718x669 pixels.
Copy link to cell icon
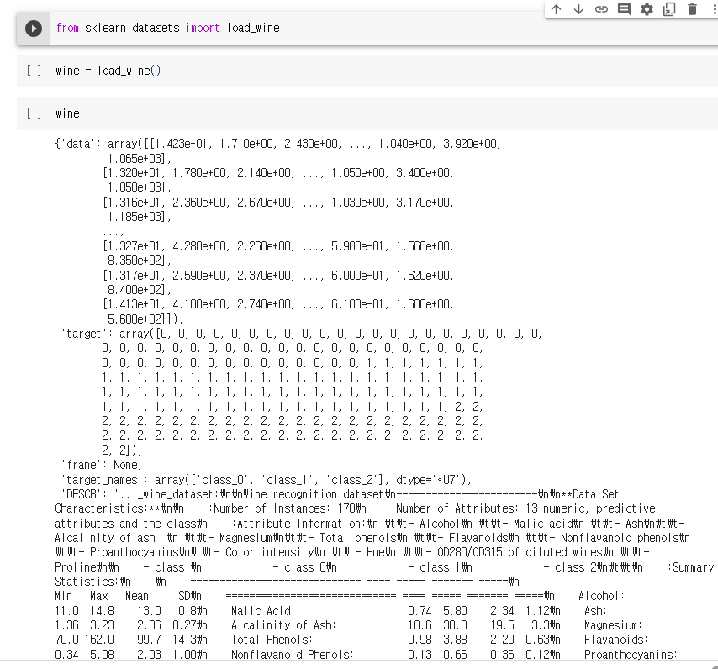coord(601,9)
